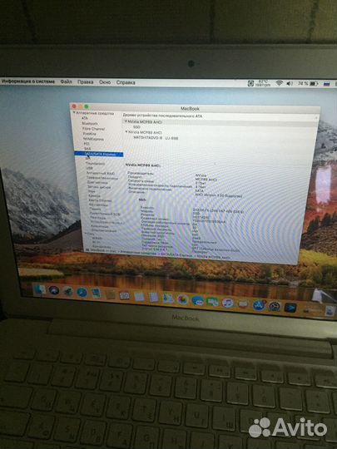This screenshot has width=337, height=449.
Task: Open FaceTime from the Dock
Action: click(212, 302)
